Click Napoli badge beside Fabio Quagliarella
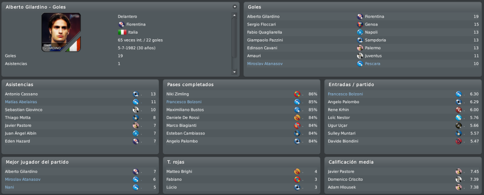 (x=360, y=32)
